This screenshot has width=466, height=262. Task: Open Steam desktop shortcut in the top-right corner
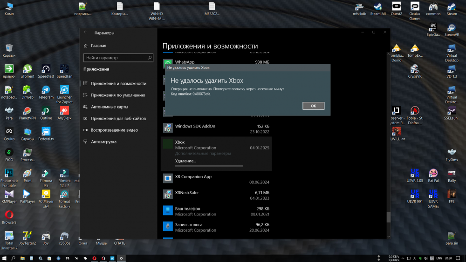[452, 9]
